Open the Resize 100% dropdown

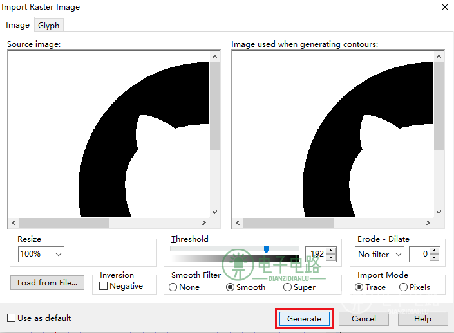tap(41, 254)
